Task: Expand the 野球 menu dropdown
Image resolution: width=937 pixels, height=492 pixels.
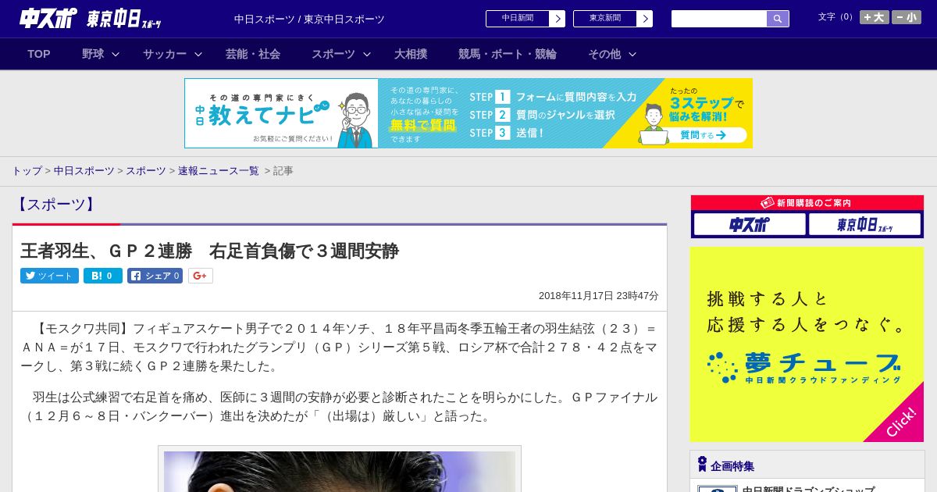Action: click(x=101, y=54)
